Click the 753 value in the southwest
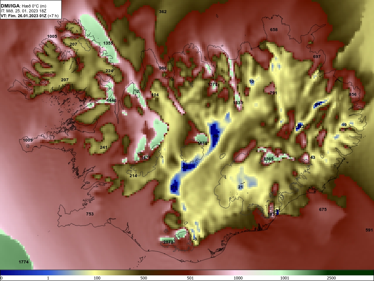 (x=90, y=214)
